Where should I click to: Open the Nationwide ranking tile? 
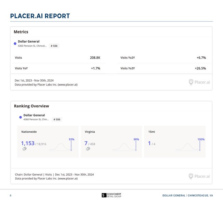tap(48, 142)
